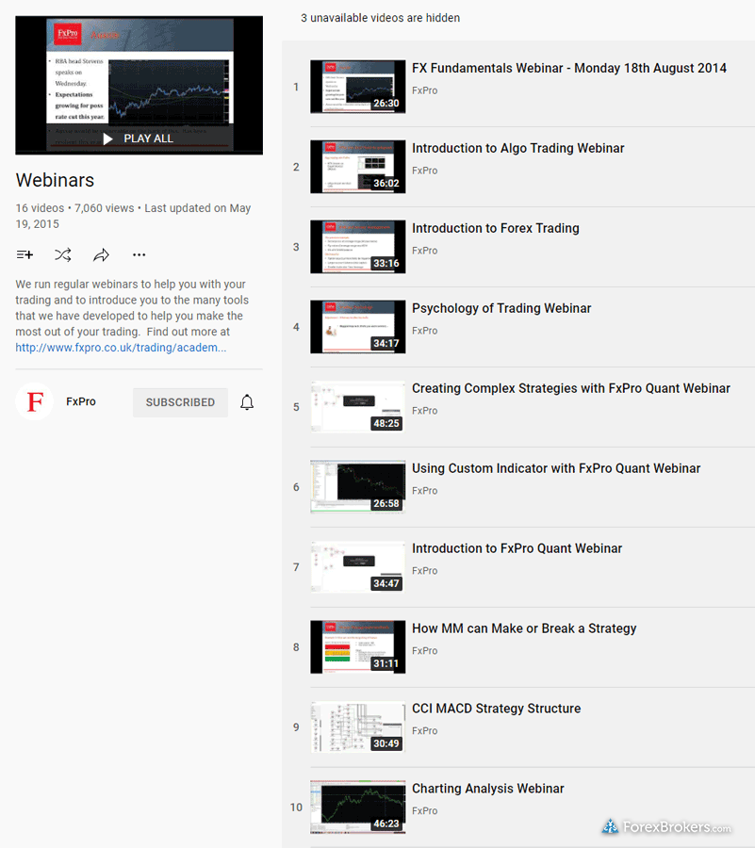Open Introduction to Algo Trading Webinar title
This screenshot has width=755, height=848.
tap(518, 148)
